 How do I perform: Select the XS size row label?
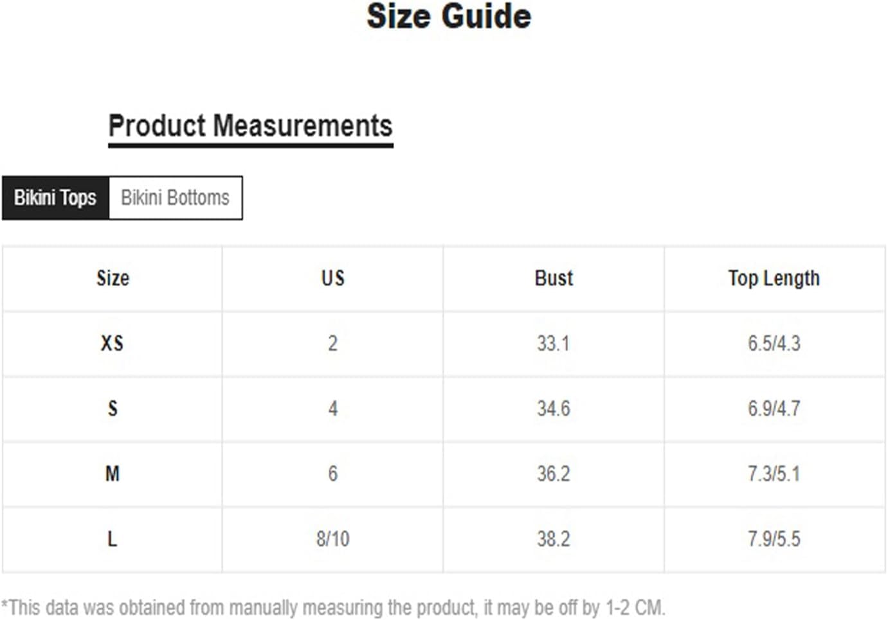pos(113,344)
